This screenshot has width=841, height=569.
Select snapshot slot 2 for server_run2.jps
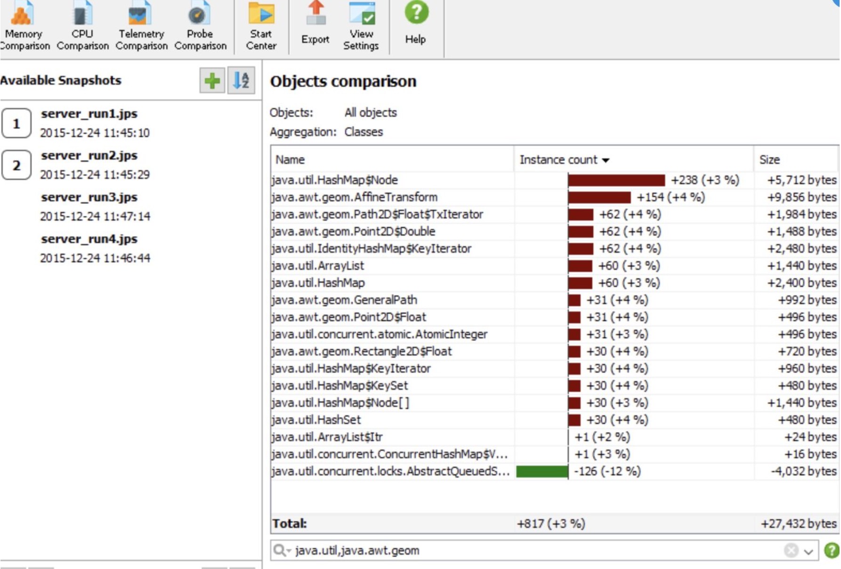pyautogui.click(x=16, y=165)
